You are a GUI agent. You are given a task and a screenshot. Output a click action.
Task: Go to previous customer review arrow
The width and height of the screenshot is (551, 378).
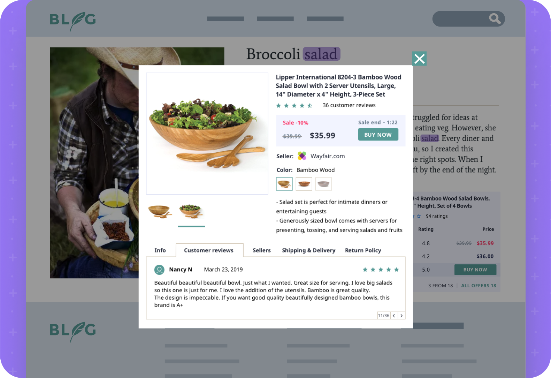tap(394, 316)
